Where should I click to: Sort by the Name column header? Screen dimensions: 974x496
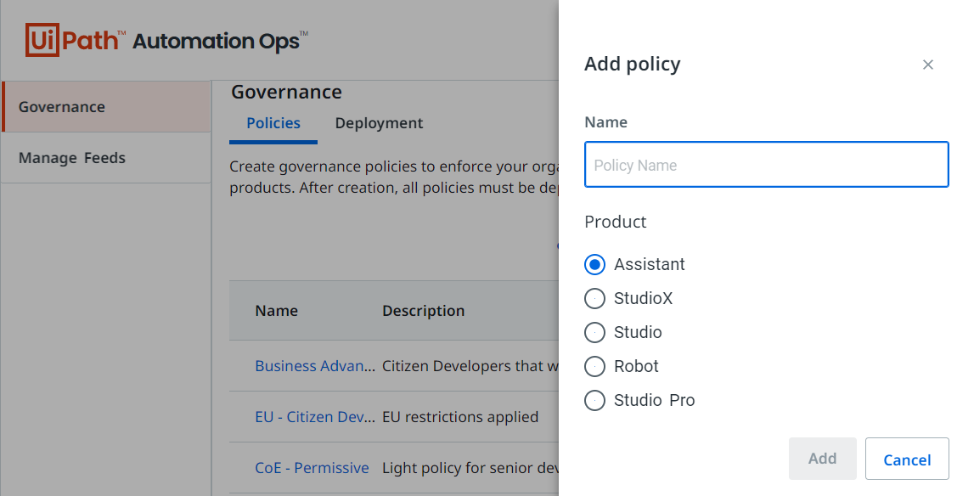click(x=277, y=311)
